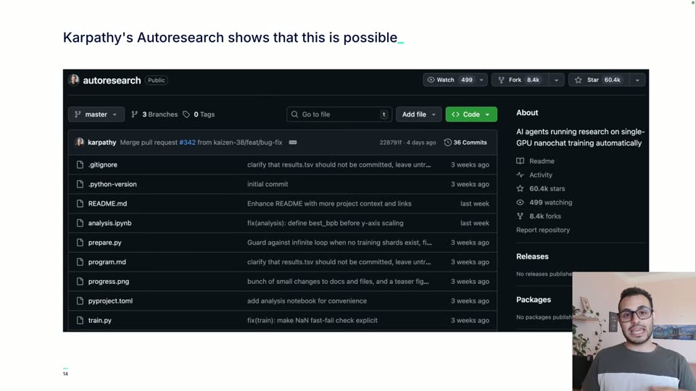The height and width of the screenshot is (391, 696).
Task: View 60.4k stars link
Action: pyautogui.click(x=547, y=188)
